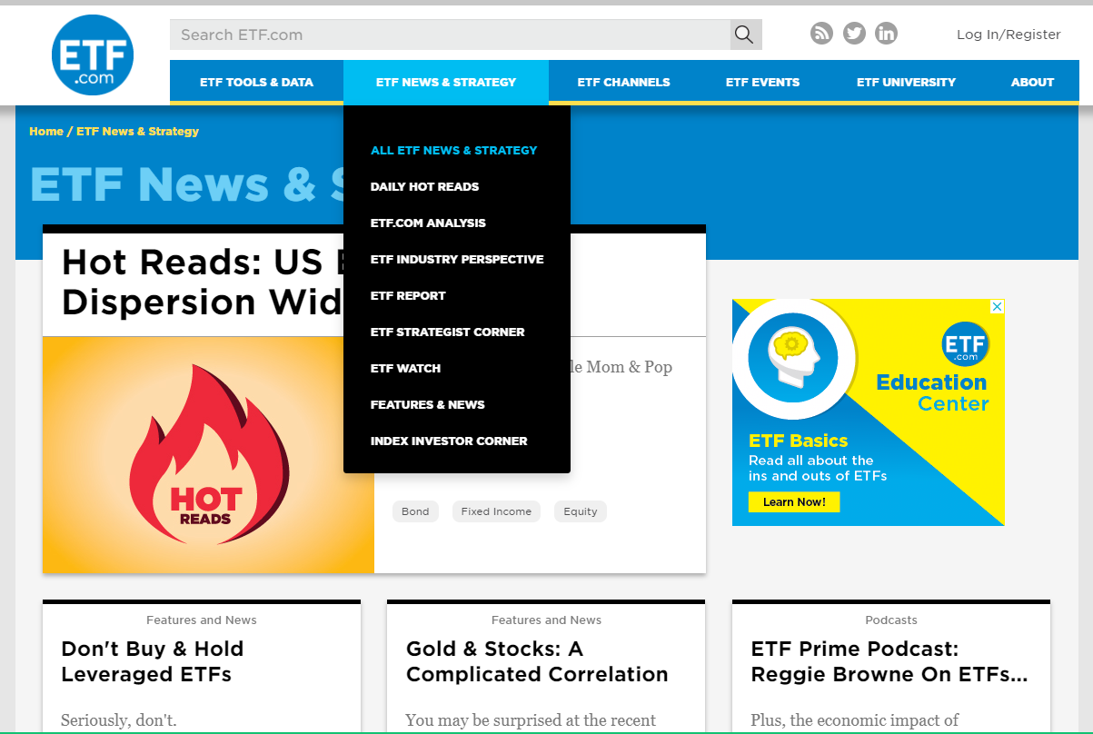Click the ETF Basics ad heading
This screenshot has width=1093, height=734.
tap(798, 441)
